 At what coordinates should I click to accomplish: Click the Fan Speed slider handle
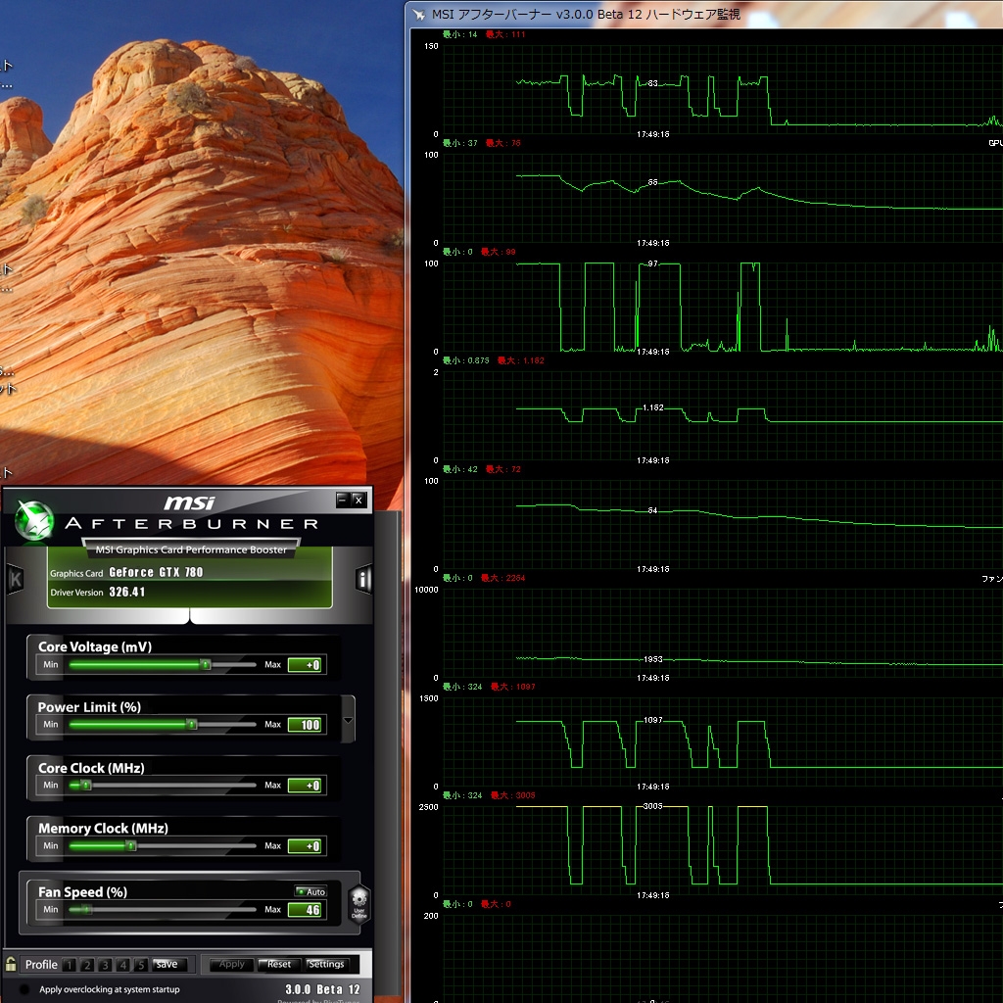pos(86,909)
